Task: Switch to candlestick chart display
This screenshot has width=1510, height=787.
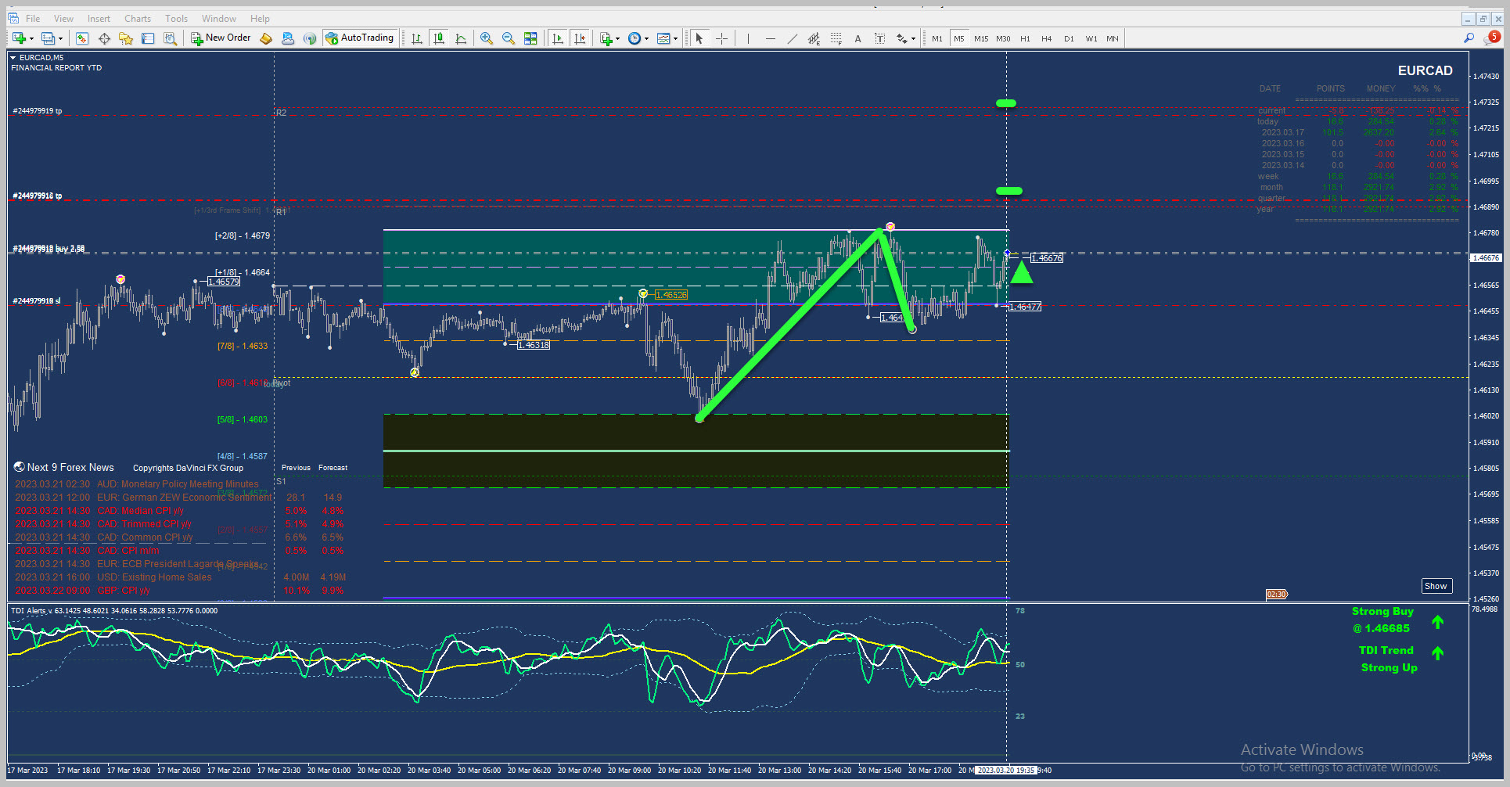Action: coord(439,38)
